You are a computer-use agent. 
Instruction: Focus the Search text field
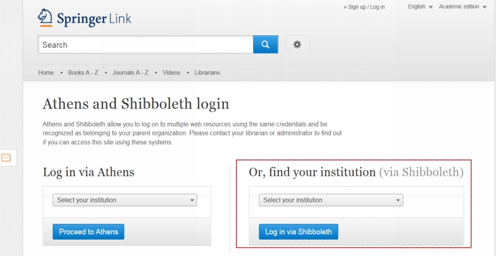tap(146, 44)
